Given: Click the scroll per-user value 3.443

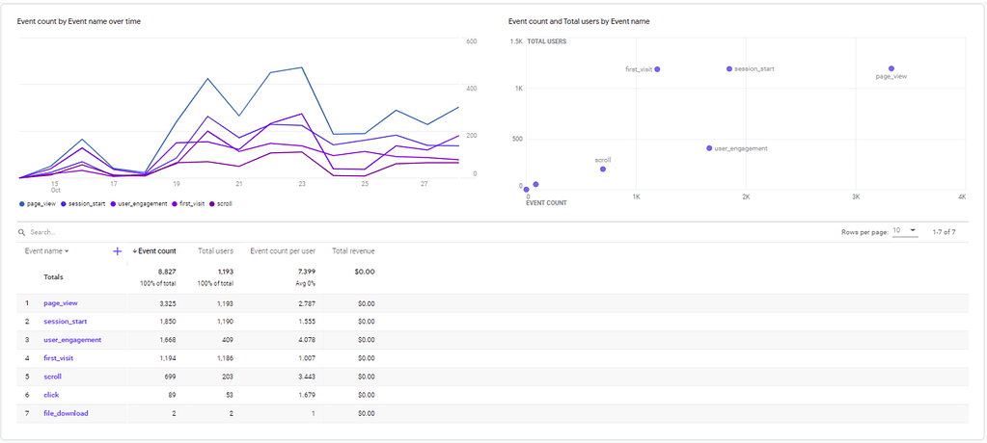Looking at the screenshot, I should pos(307,377).
